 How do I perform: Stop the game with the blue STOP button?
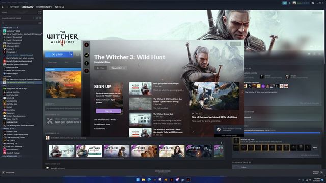58,54
